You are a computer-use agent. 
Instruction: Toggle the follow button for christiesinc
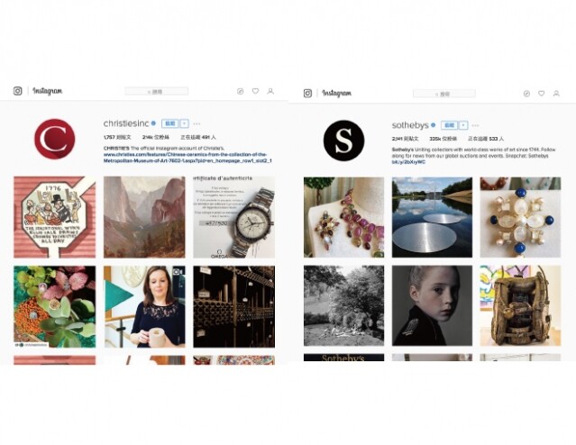click(x=169, y=123)
